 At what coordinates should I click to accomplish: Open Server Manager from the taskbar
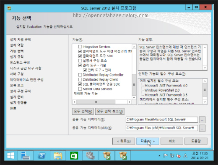[25, 155]
